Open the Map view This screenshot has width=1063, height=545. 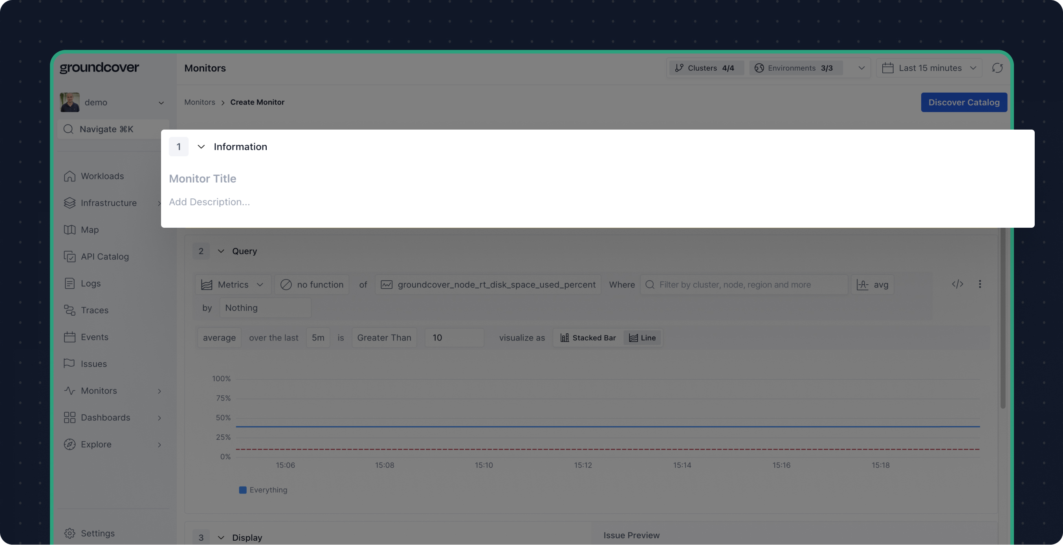click(x=89, y=230)
